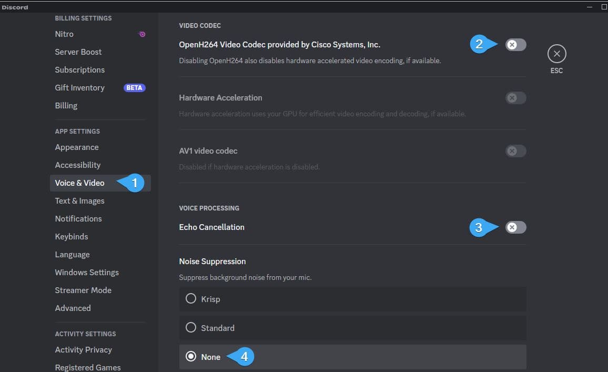Image resolution: width=608 pixels, height=372 pixels.
Task: Enable the Echo Cancellation toggle
Action: point(515,227)
